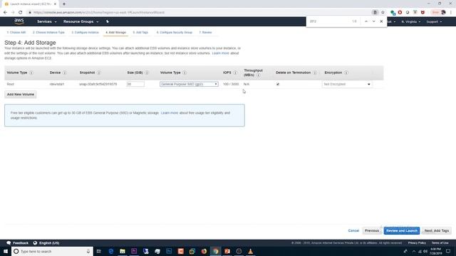Open File Explorer from the taskbar
The image size is (456, 256).
[123, 251]
